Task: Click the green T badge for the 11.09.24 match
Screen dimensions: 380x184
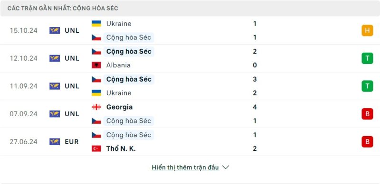Action: pyautogui.click(x=367, y=86)
